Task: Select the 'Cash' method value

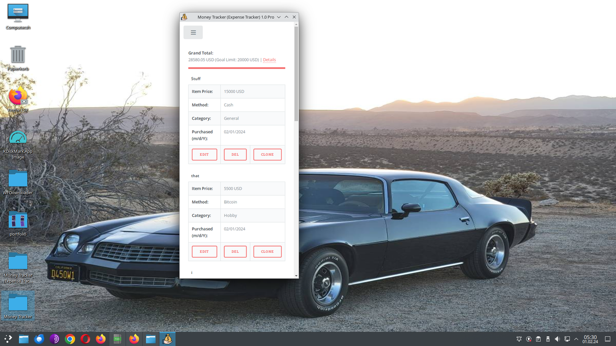Action: click(x=229, y=105)
